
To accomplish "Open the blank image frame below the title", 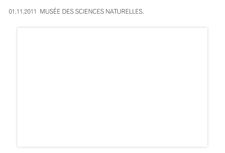I will coord(112,87).
